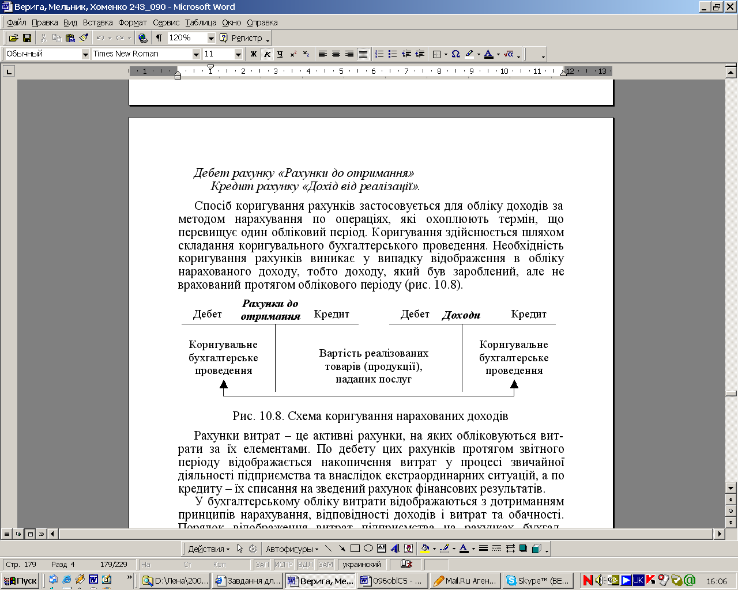Expand the font color dropdown arrow
The width and height of the screenshot is (738, 590).
pos(498,55)
